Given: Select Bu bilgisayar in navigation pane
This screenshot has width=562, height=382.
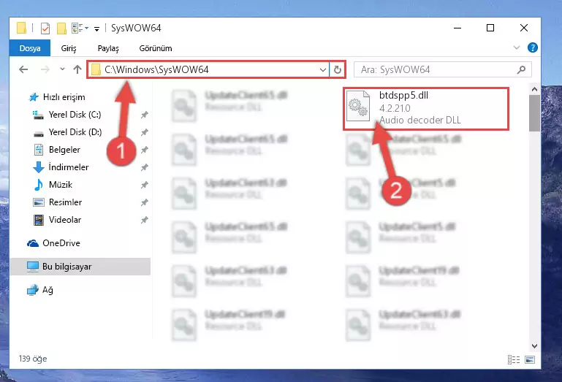Looking at the screenshot, I should pos(80,267).
